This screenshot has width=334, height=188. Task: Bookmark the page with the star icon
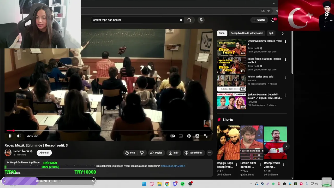269,11
